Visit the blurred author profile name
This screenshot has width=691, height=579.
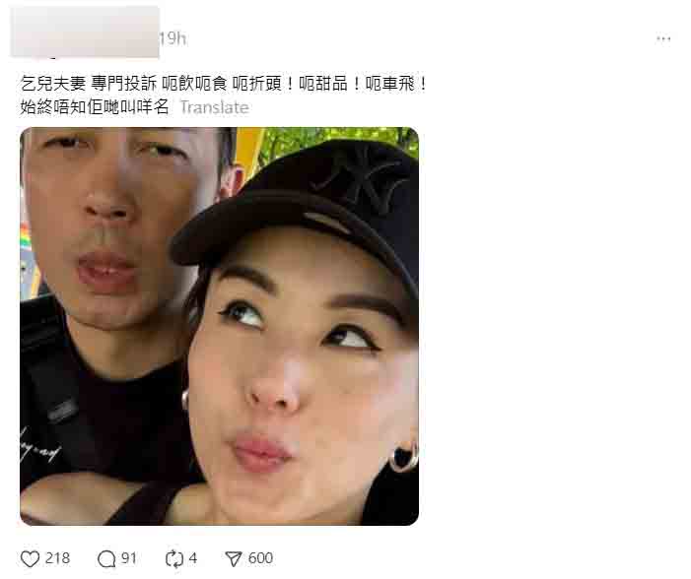click(85, 32)
